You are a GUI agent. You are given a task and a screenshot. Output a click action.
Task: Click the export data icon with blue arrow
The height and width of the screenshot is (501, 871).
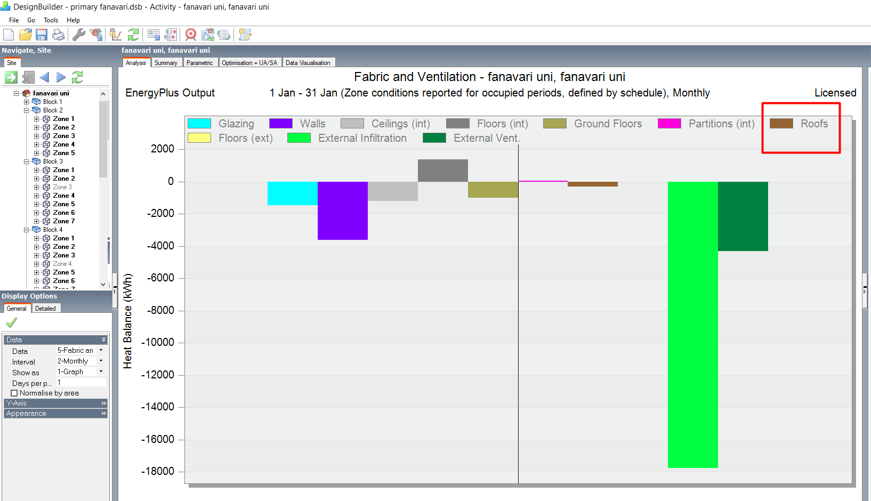[x=154, y=35]
